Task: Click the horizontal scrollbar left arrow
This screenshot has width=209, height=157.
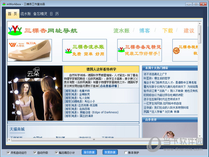Action: pos(9,140)
